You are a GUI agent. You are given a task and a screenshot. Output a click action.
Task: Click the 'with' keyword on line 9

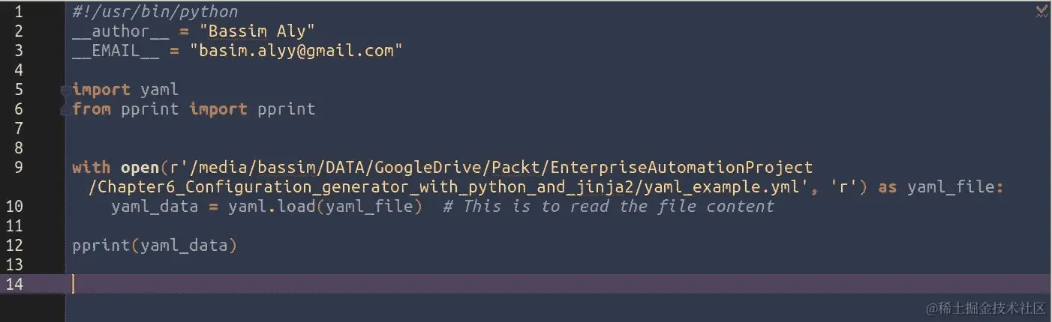click(x=92, y=168)
